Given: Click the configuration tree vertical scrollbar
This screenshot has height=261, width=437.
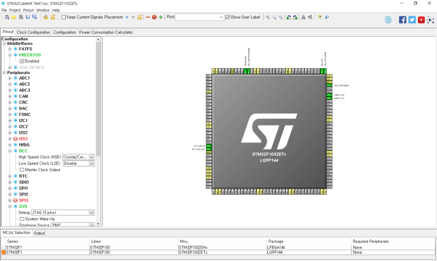Looking at the screenshot, I should point(98,131).
